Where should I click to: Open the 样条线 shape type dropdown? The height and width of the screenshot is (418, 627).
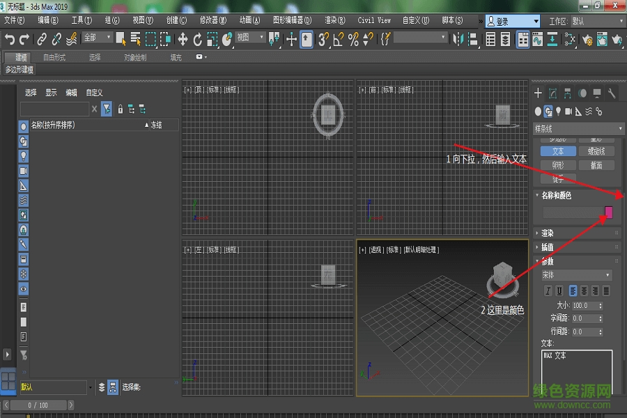click(x=578, y=129)
